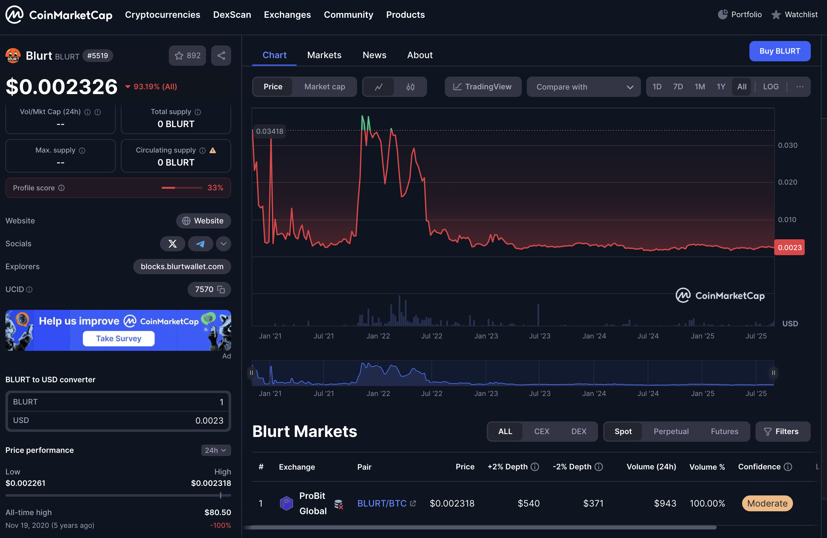Screen dimensions: 827x538
Task: Open the Products menu
Action: pyautogui.click(x=405, y=15)
